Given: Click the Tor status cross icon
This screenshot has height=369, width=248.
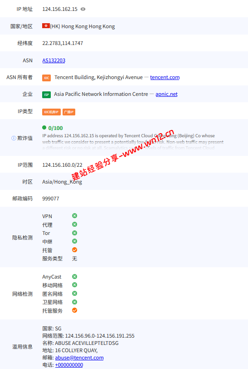Looking at the screenshot, I should (75, 233).
